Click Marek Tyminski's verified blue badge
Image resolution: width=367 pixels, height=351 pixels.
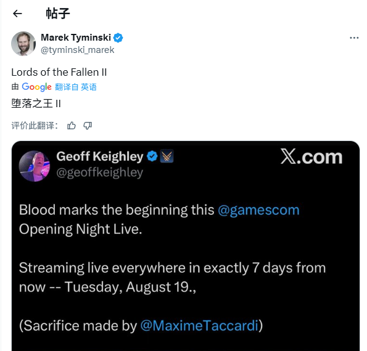[x=118, y=38]
